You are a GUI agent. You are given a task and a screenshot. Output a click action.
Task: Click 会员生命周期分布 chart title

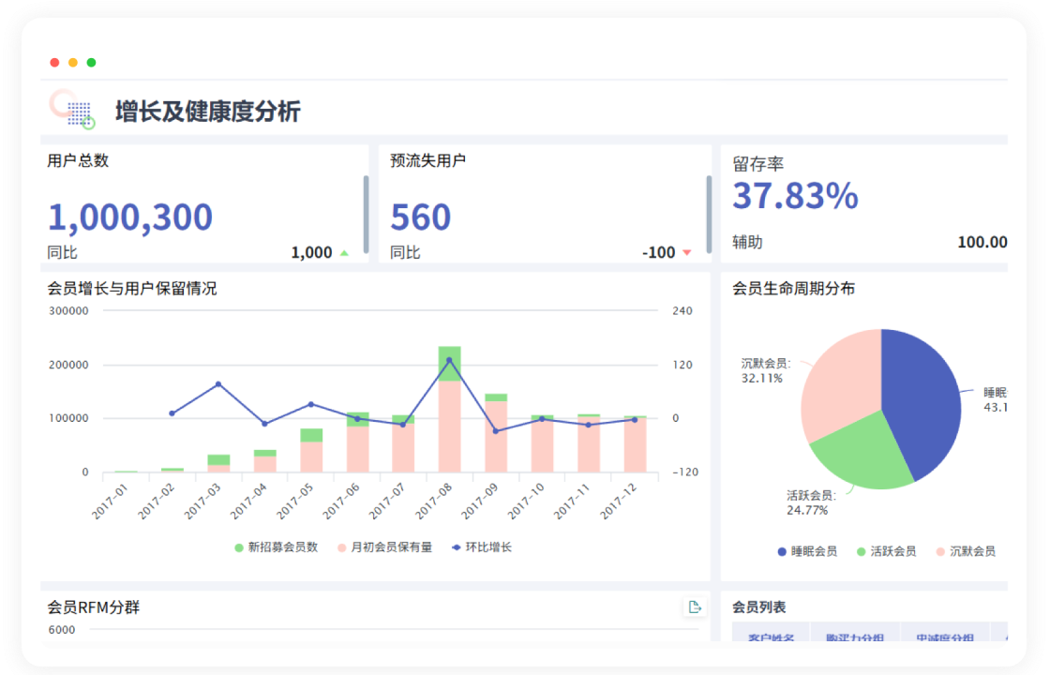point(793,289)
